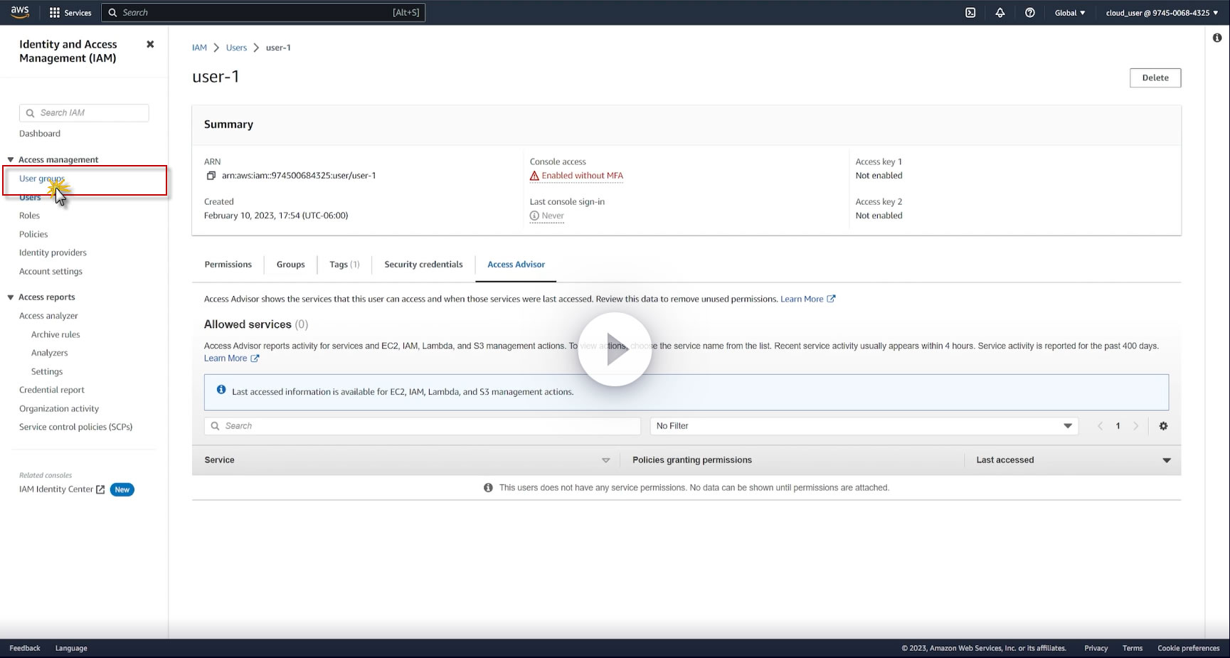The height and width of the screenshot is (658, 1230).
Task: Open Archive rules under Access analyzer
Action: (x=55, y=334)
